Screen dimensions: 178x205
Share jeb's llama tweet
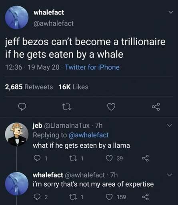pos(145,158)
